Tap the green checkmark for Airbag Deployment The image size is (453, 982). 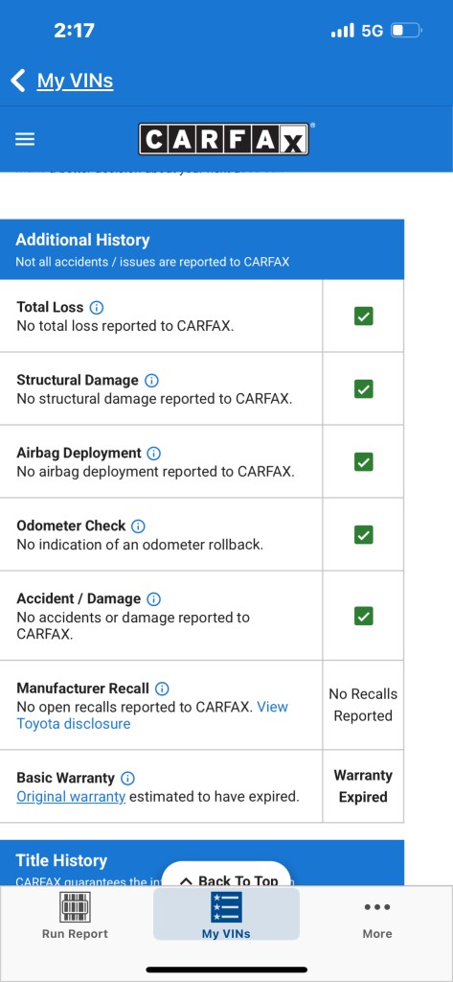tap(364, 461)
